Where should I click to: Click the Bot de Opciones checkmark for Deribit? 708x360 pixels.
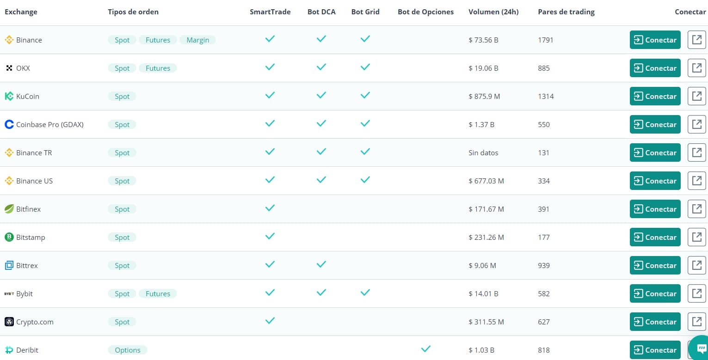pos(426,348)
